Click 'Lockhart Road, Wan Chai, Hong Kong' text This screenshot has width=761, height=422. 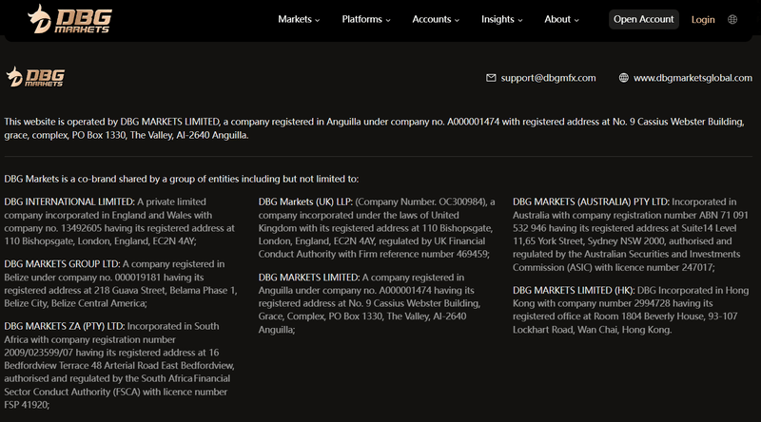coord(592,330)
